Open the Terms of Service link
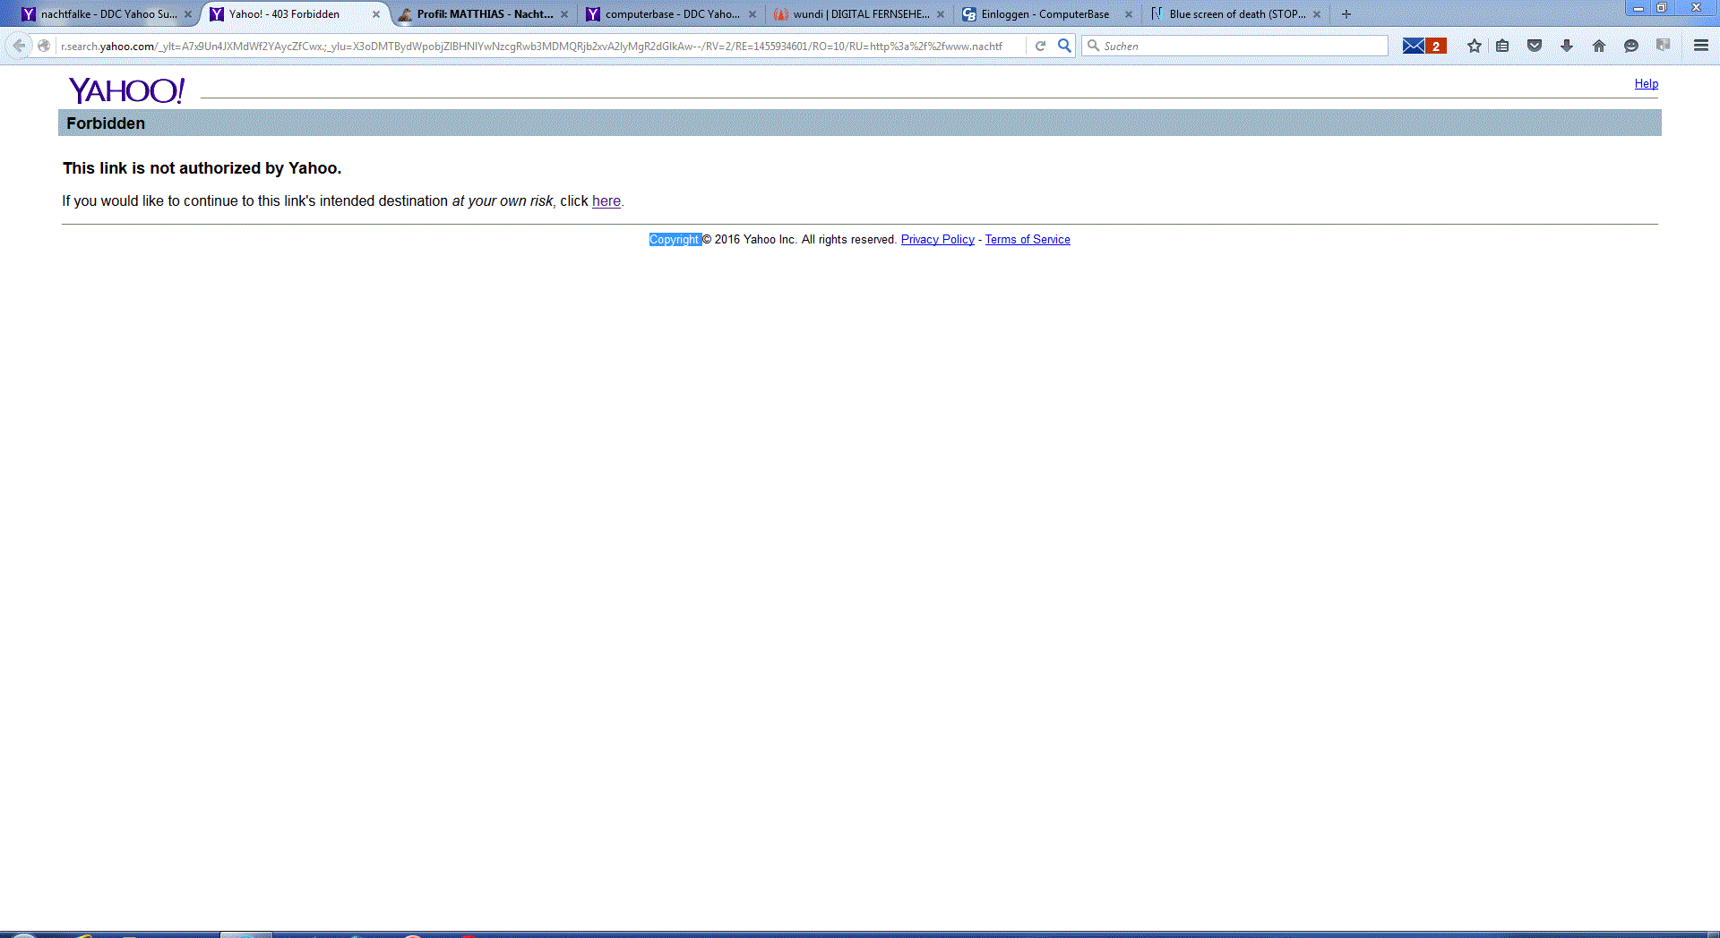The image size is (1720, 938). tap(1028, 240)
